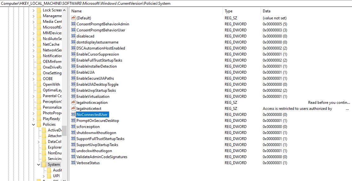
Task: Click the ConsentPromptBehaviorUser data 0x00000003 (3)
Action: tap(275, 30)
